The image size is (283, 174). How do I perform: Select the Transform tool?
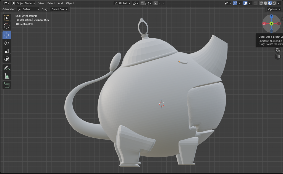click(7, 59)
